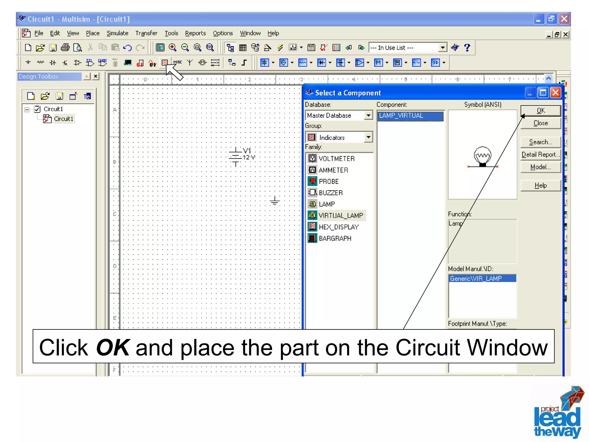Click the Place CMOS gate icon

pyautogui.click(x=102, y=62)
